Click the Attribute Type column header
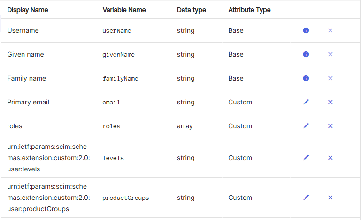 click(x=249, y=10)
